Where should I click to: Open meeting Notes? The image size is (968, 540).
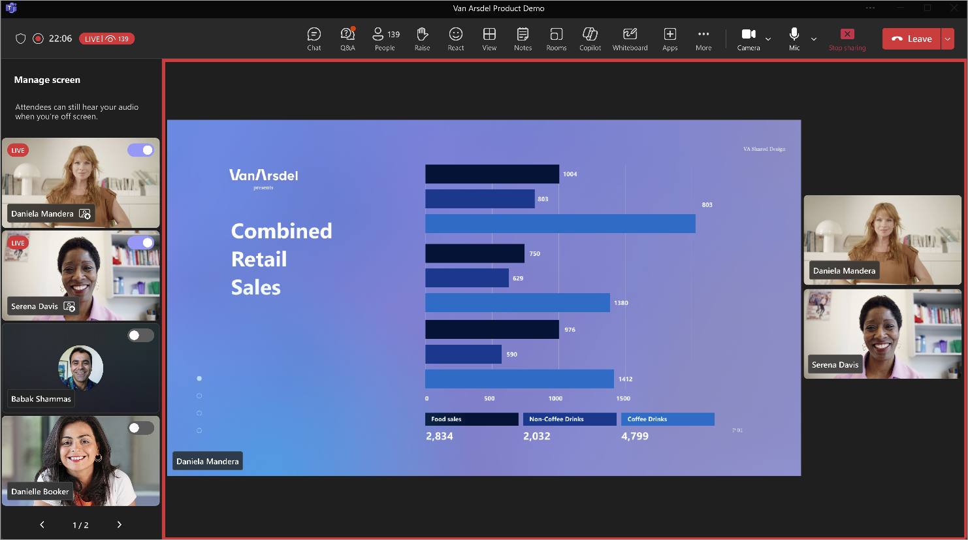523,39
